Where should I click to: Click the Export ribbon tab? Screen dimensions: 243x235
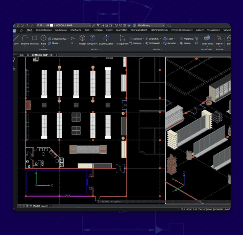(109, 30)
